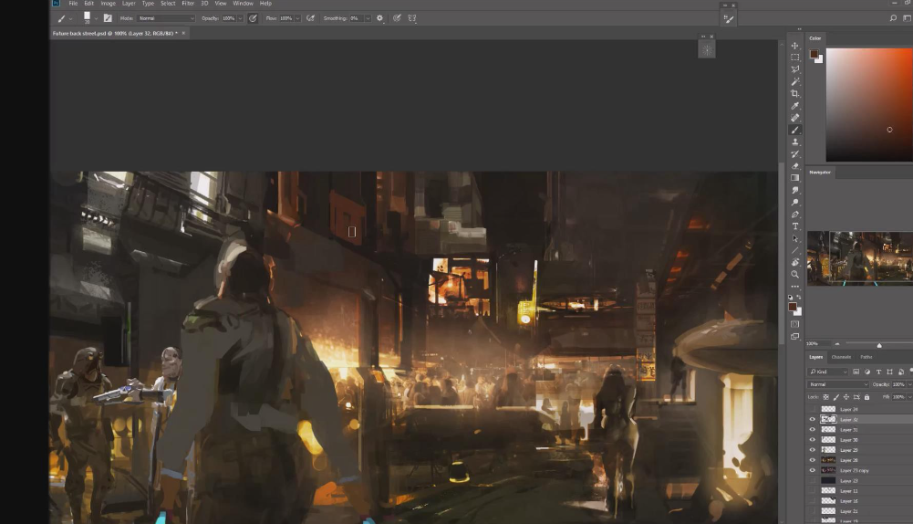Viewport: 913px width, 524px height.
Task: Hide Layer 32 with its eye icon
Action: tap(813, 420)
